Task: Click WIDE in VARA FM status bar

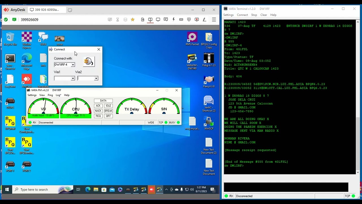Action: (x=151, y=123)
